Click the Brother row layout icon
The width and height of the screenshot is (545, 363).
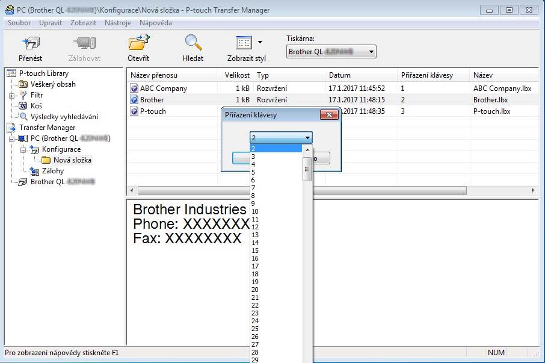[x=134, y=100]
